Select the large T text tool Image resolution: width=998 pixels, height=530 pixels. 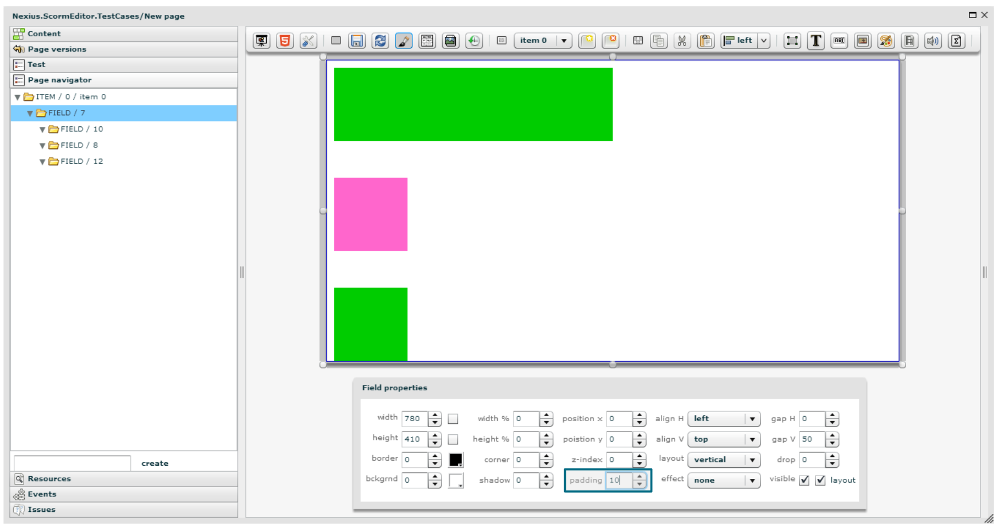click(815, 41)
